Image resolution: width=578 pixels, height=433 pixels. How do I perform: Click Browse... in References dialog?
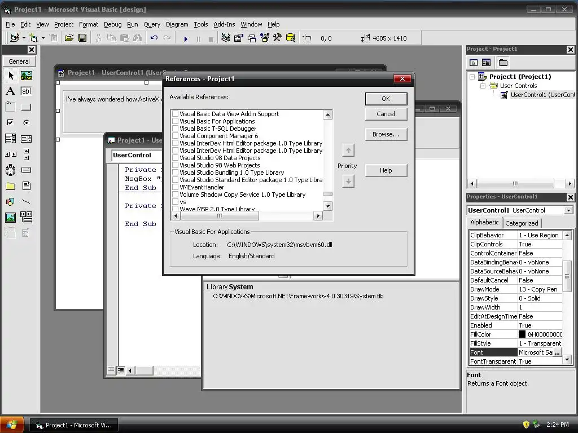tap(386, 134)
